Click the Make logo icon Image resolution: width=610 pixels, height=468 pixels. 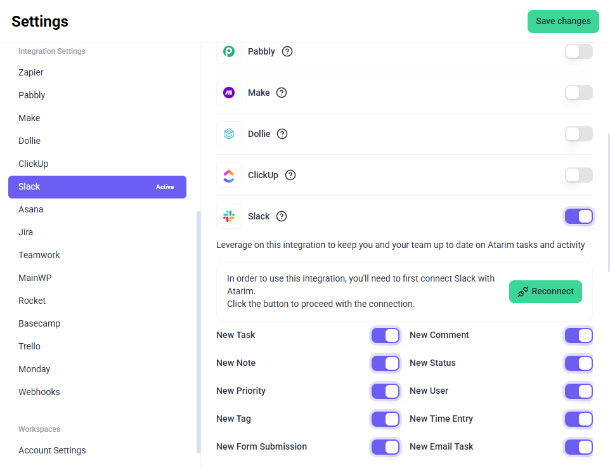coord(229,93)
